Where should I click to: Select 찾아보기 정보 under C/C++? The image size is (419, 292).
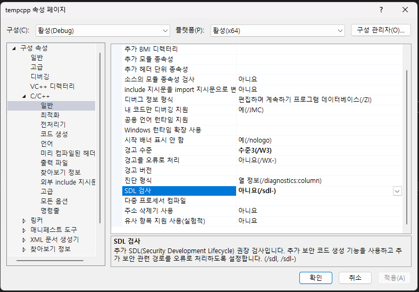(61, 172)
